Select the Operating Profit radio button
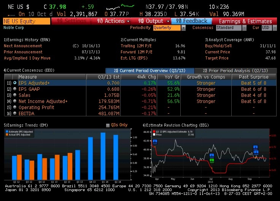 [x=15, y=107]
